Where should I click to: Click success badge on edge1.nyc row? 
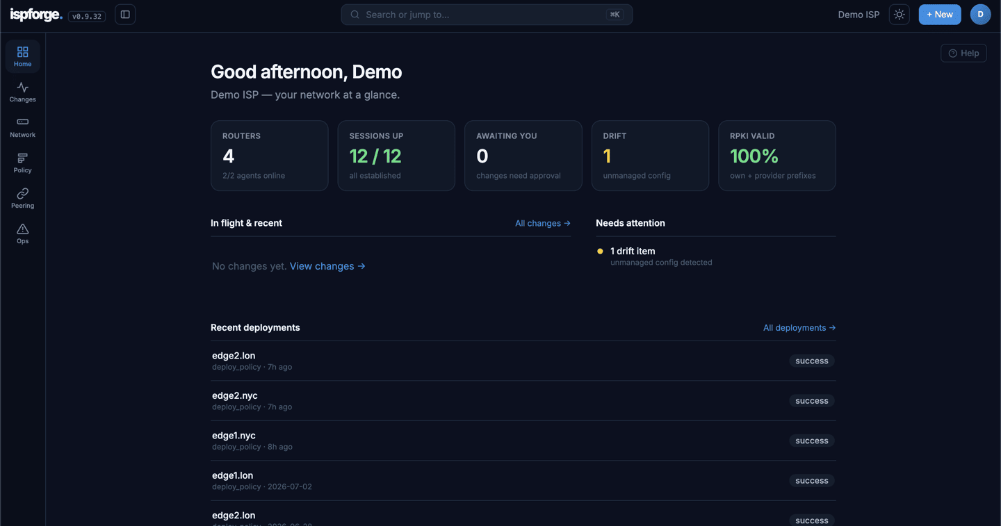tap(812, 441)
